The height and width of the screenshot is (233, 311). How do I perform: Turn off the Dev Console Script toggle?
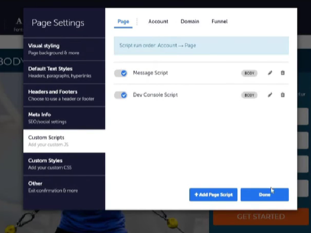[x=121, y=95]
